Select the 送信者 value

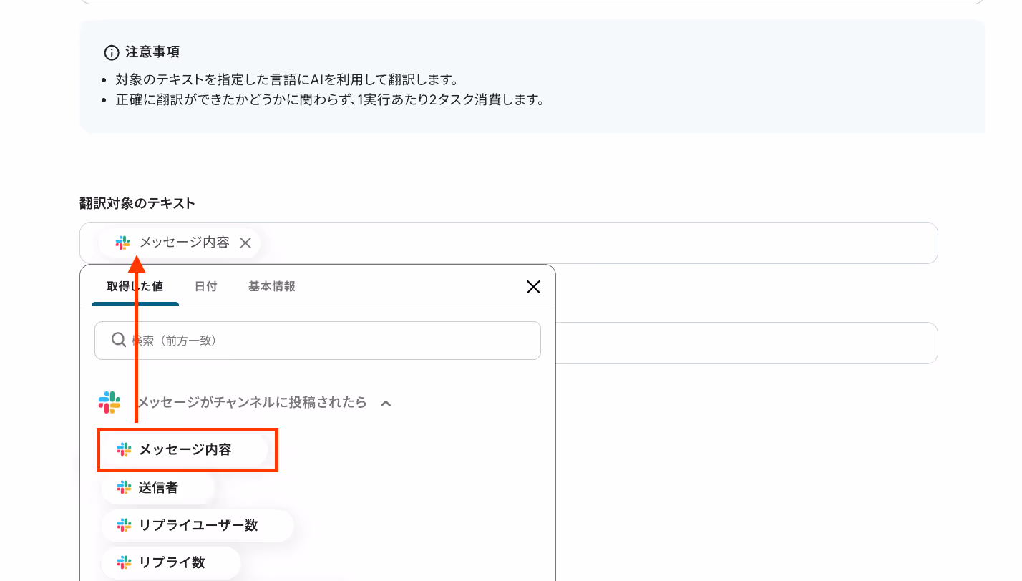(x=157, y=488)
